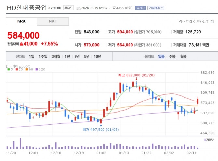Image resolution: width=218 pixels, height=161 pixels.
Task: Click the 저가 564,000 value
Action: coord(125,45)
